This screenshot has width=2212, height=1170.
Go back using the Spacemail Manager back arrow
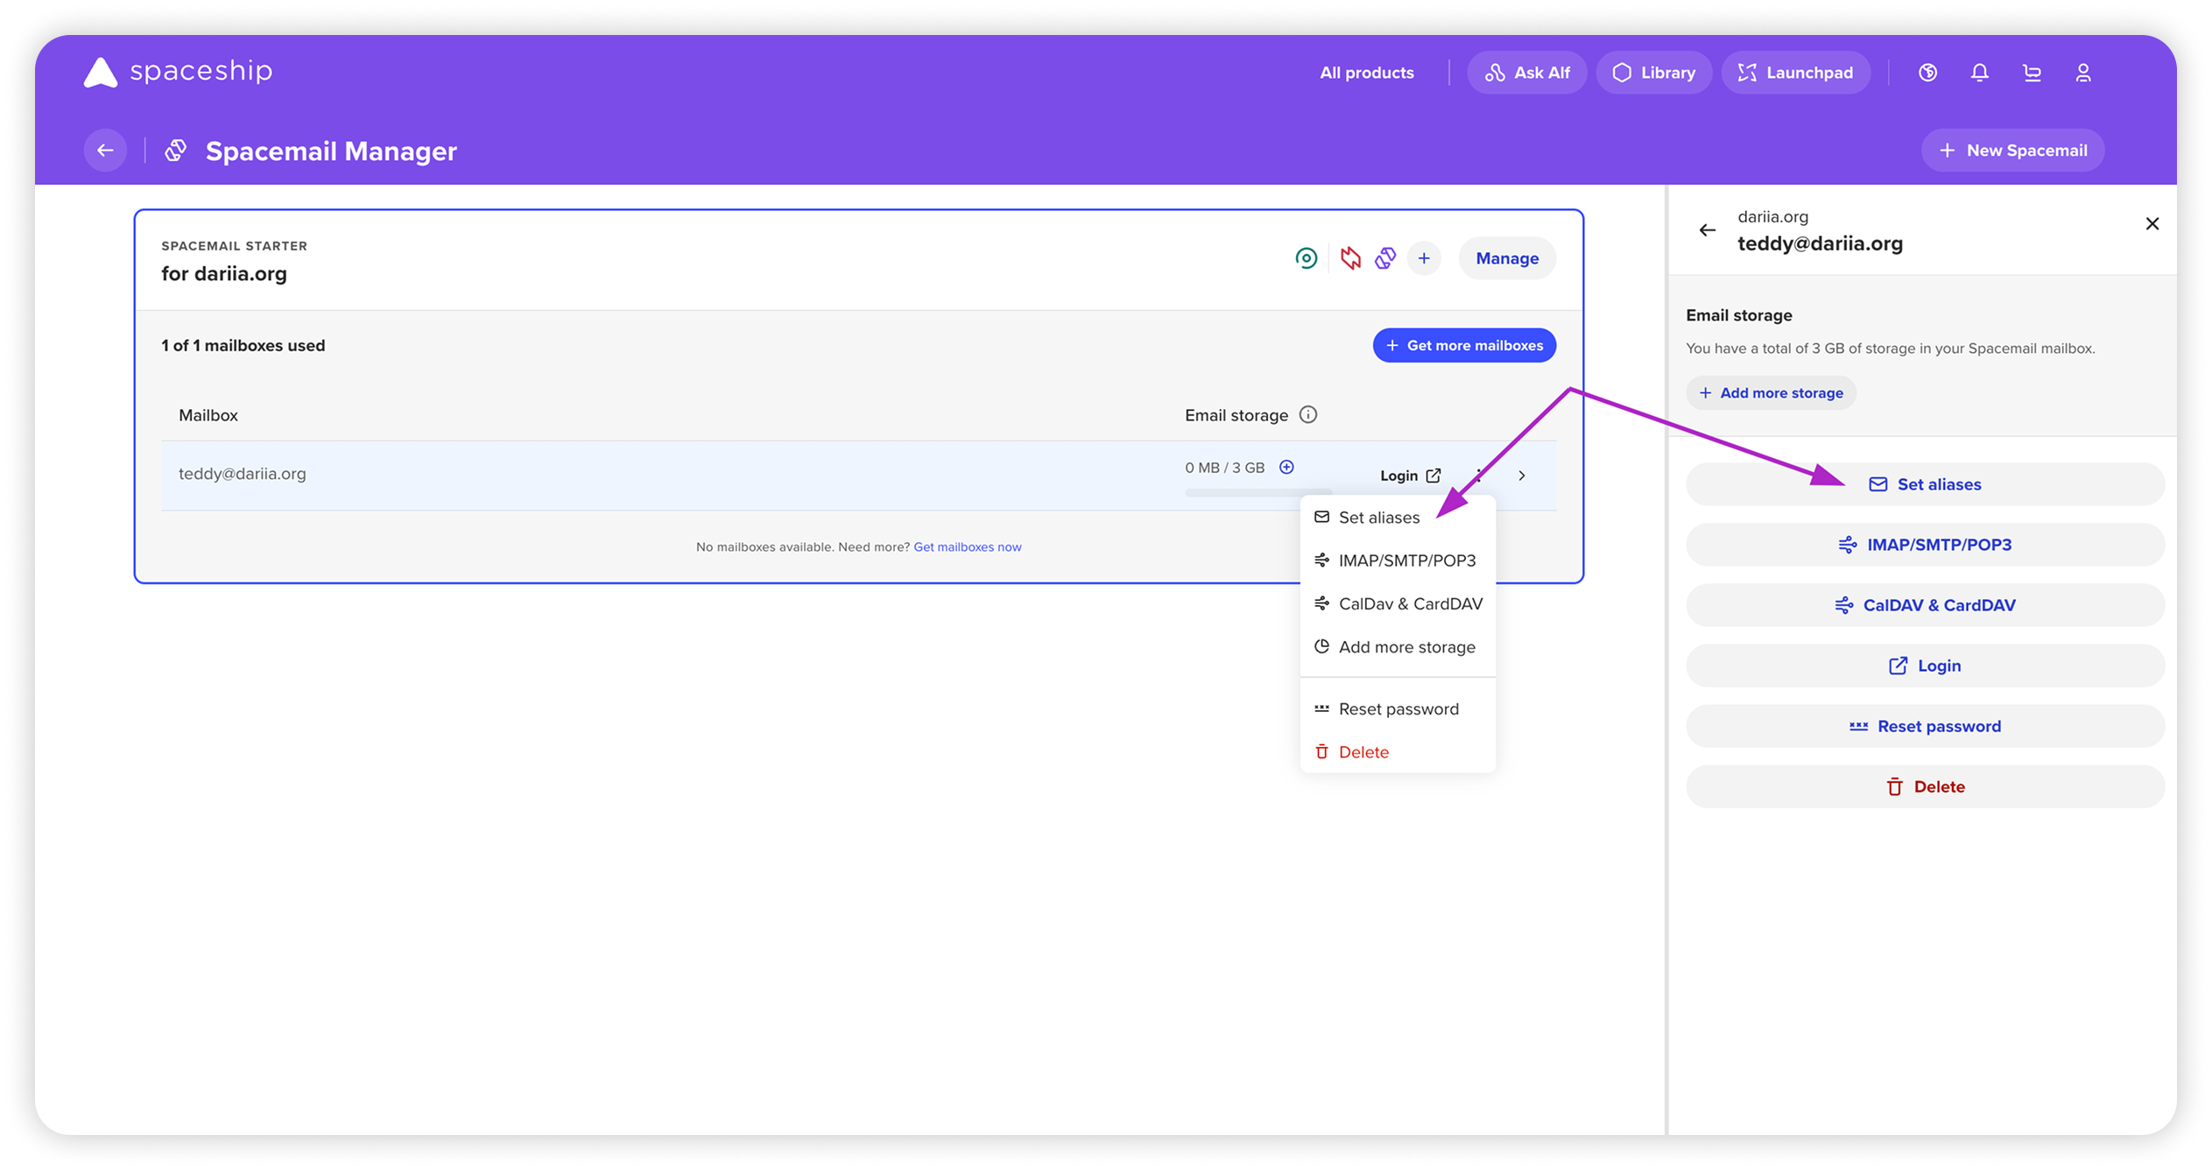[x=105, y=151]
